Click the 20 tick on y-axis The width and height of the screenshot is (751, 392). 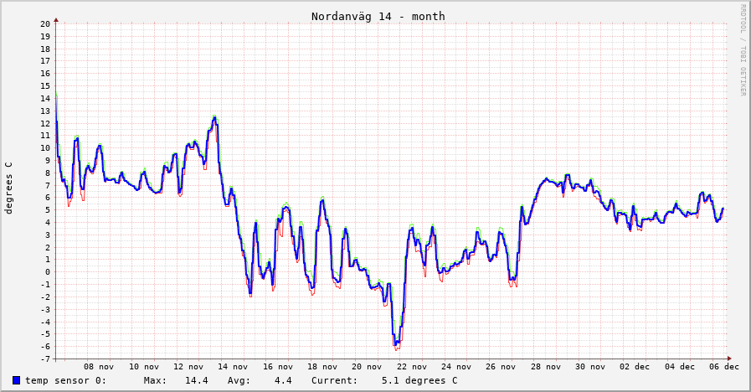[x=45, y=23]
